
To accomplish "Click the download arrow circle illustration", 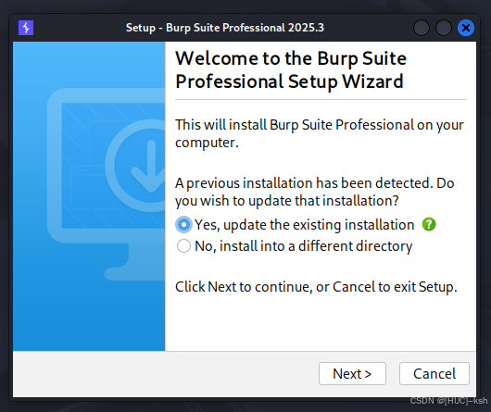I will tap(138, 166).
